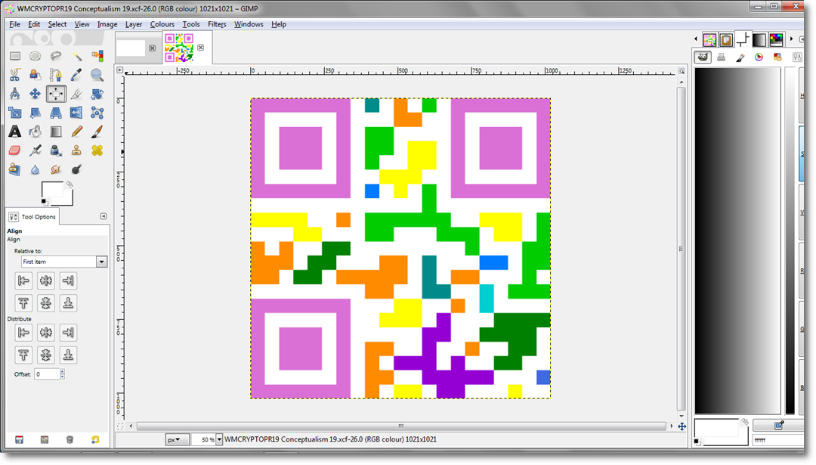Select the Paintbrush tool
Image resolution: width=816 pixels, height=465 pixels.
tap(97, 132)
